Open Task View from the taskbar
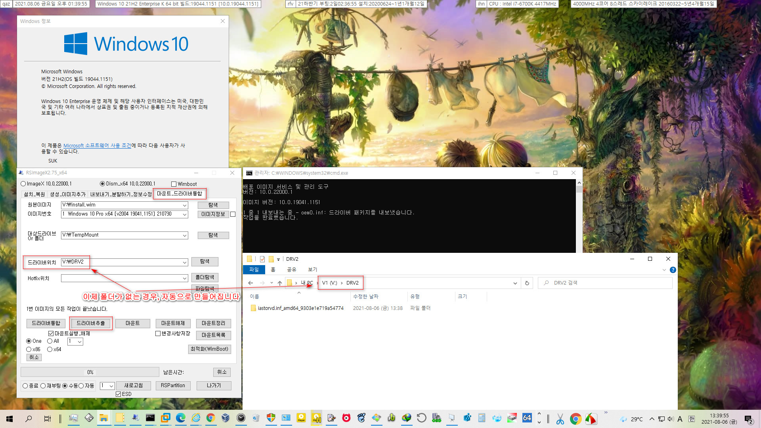This screenshot has height=428, width=761. [47, 418]
